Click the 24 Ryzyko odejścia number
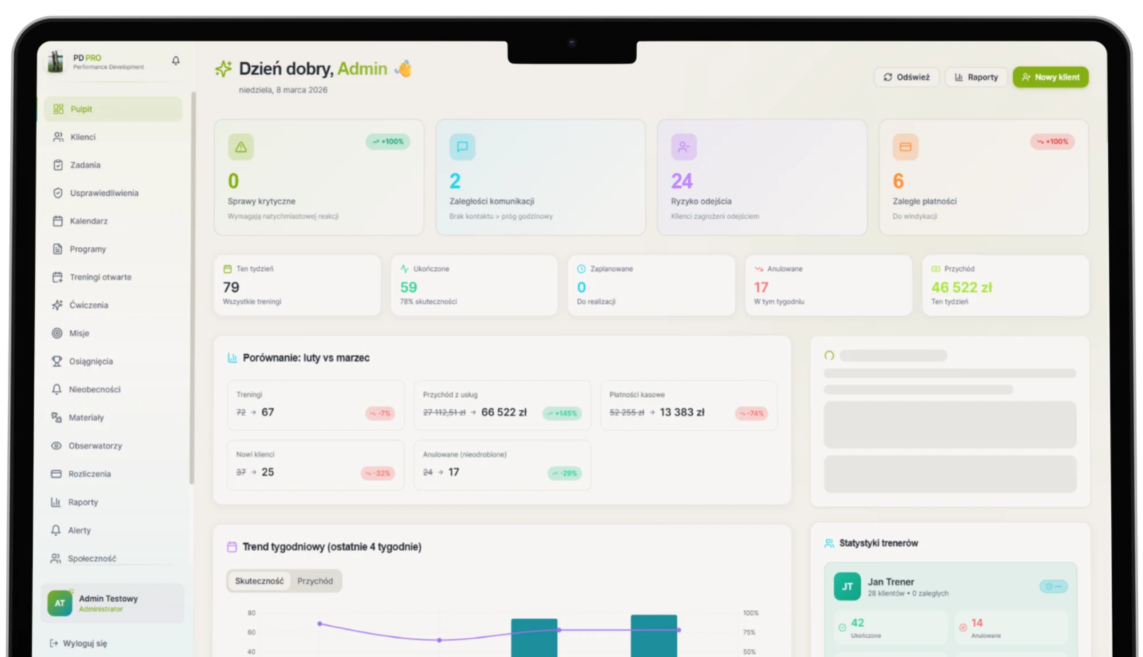Viewport: 1143px width, 657px height. (682, 182)
